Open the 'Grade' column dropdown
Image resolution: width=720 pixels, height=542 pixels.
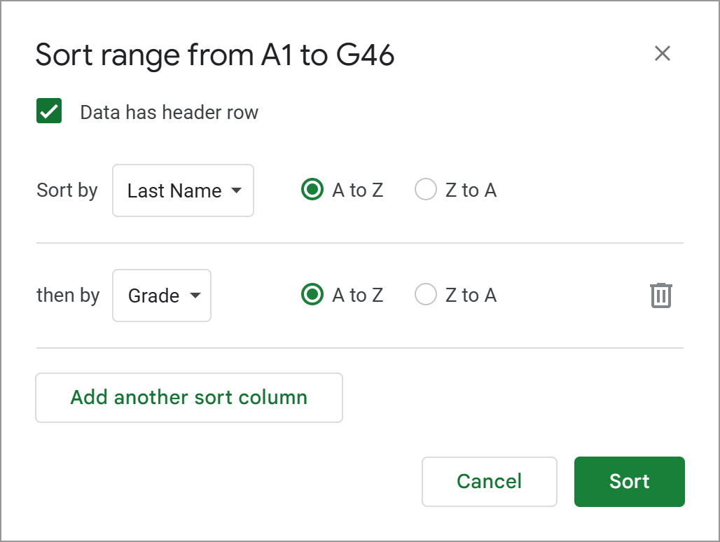coord(161,295)
